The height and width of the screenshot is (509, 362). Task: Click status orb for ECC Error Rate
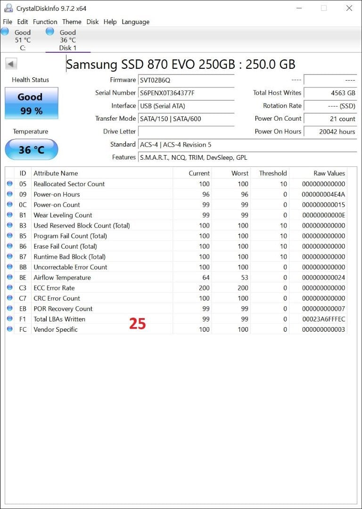[10, 287]
